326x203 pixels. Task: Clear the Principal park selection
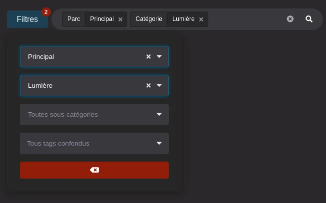point(148,57)
